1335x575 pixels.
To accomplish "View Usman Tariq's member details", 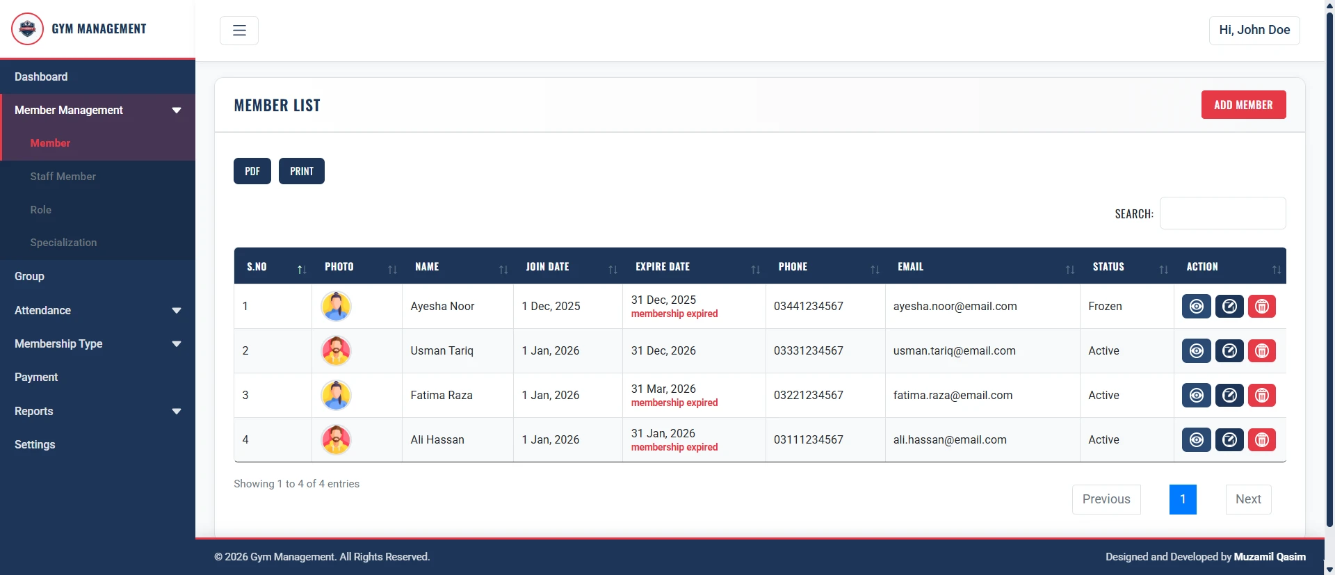I will click(1196, 350).
